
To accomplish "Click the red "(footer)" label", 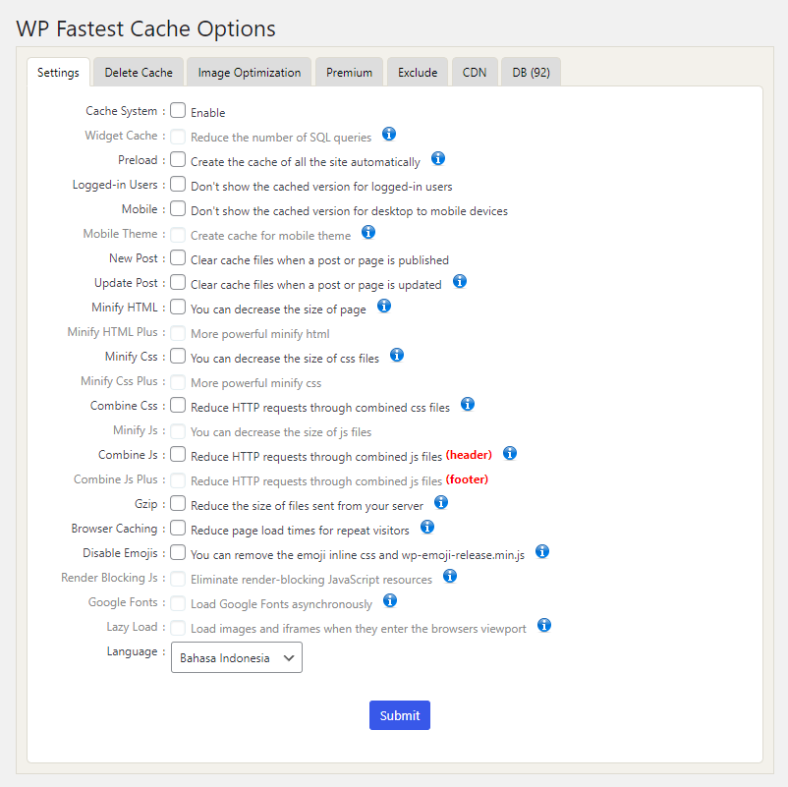I will [x=467, y=479].
